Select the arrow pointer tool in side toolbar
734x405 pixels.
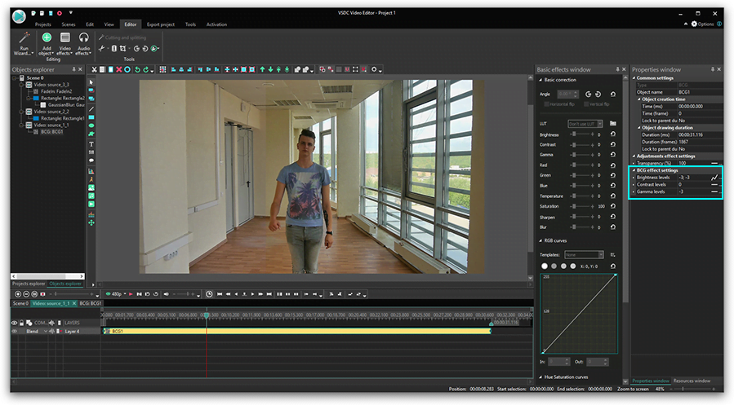click(91, 82)
